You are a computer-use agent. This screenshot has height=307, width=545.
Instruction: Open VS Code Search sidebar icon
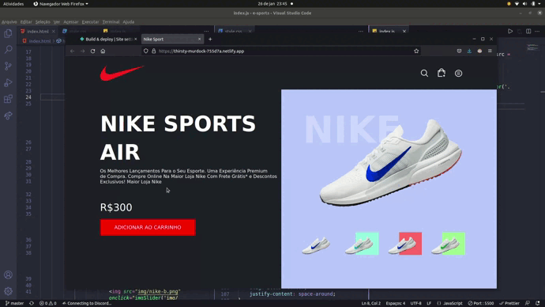[8, 49]
